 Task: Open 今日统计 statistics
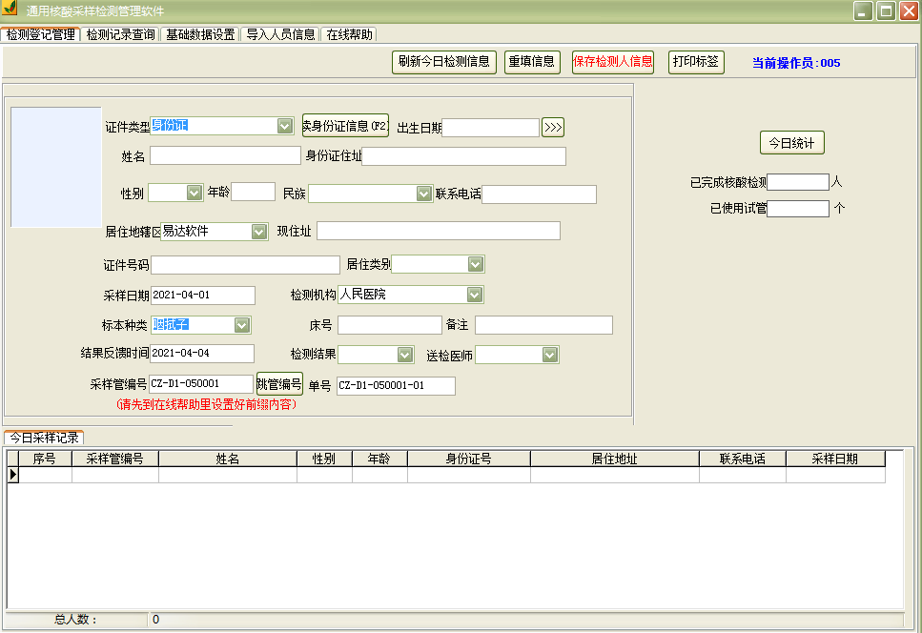pos(791,142)
